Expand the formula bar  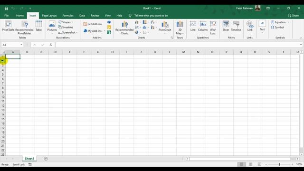click(x=301, y=45)
